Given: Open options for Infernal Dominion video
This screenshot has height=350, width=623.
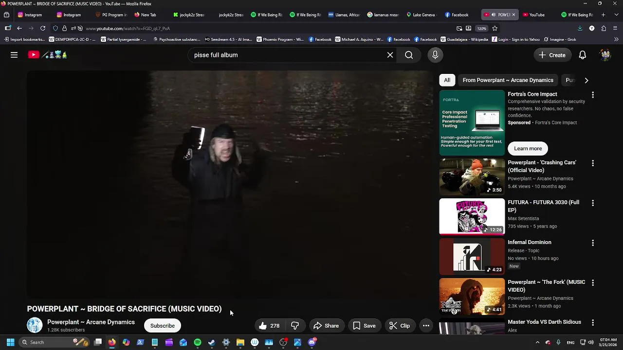Looking at the screenshot, I should [593, 243].
